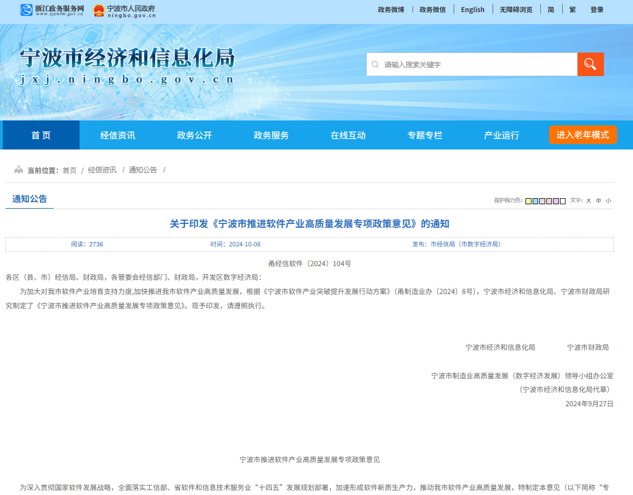Screen dimensions: 633x495
Task: Click the breadcrumb location icon before 当前位置
Action: [19, 170]
